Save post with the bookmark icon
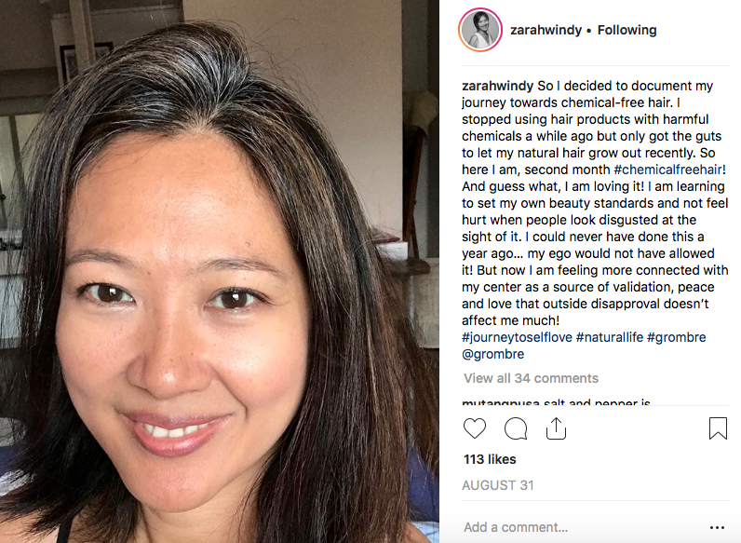The image size is (741, 543). point(718,428)
